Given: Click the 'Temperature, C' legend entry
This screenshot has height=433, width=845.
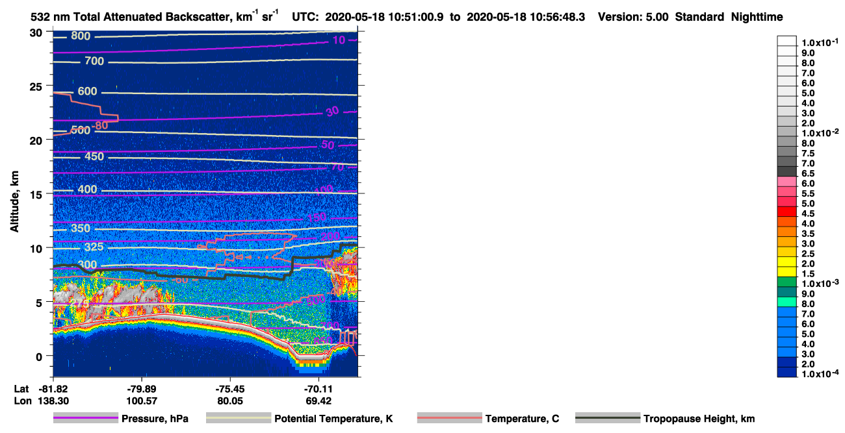Looking at the screenshot, I should coord(522,419).
